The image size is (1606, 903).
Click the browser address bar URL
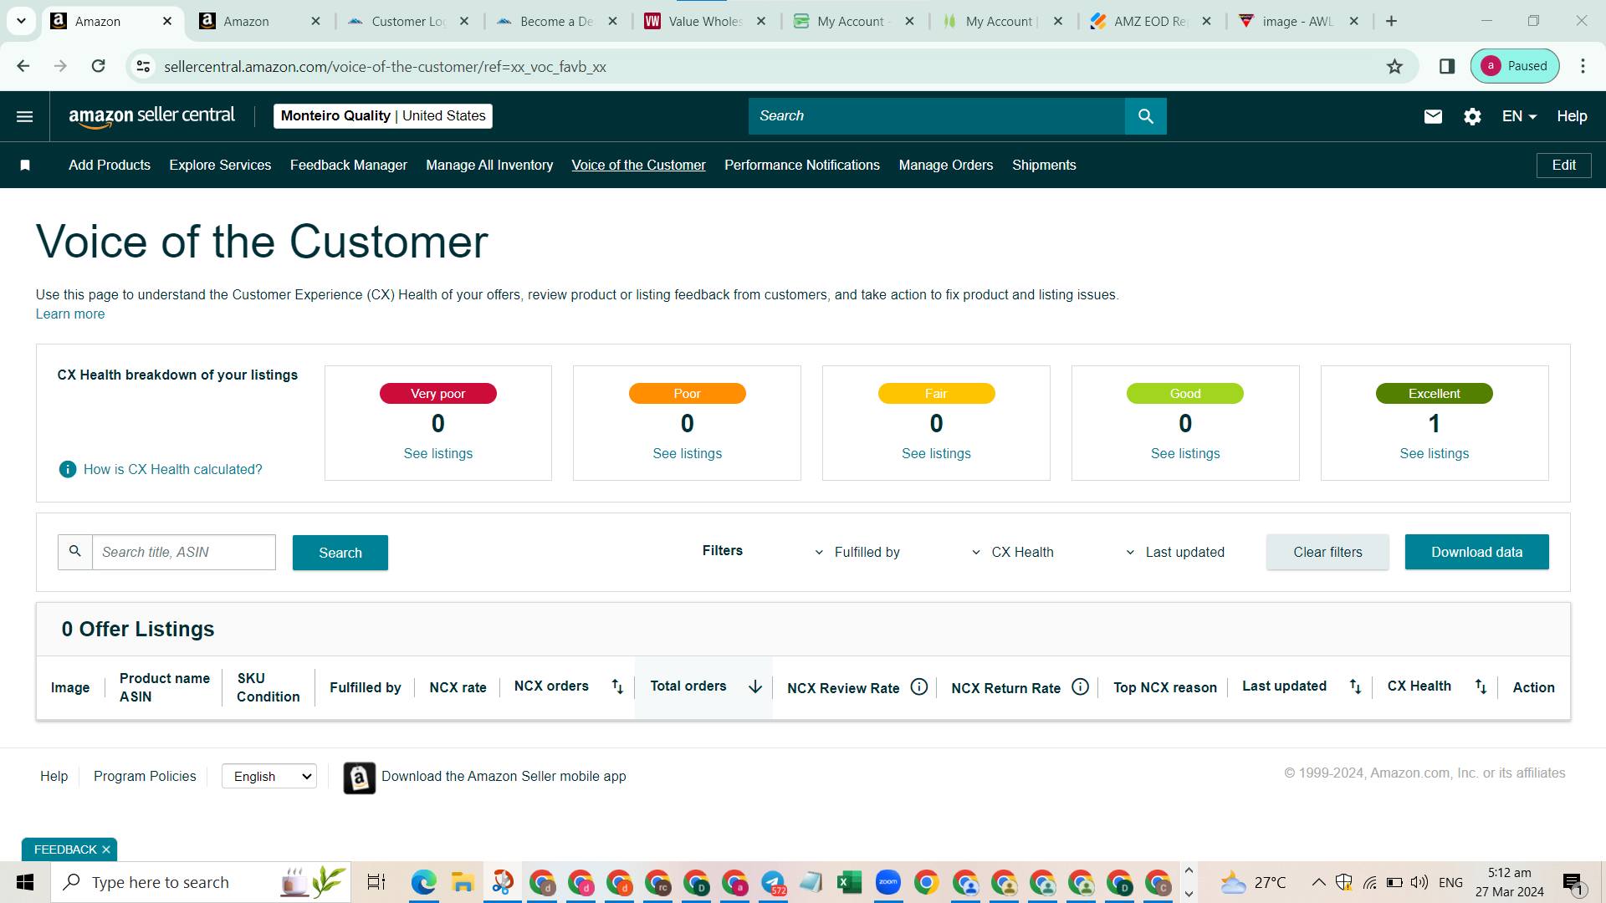tap(385, 67)
